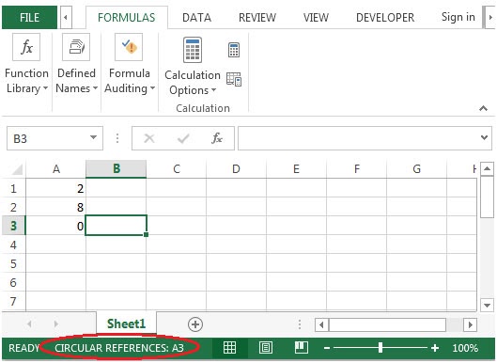This screenshot has width=497, height=363.
Task: Switch to Page Break Preview icon
Action: point(302,347)
